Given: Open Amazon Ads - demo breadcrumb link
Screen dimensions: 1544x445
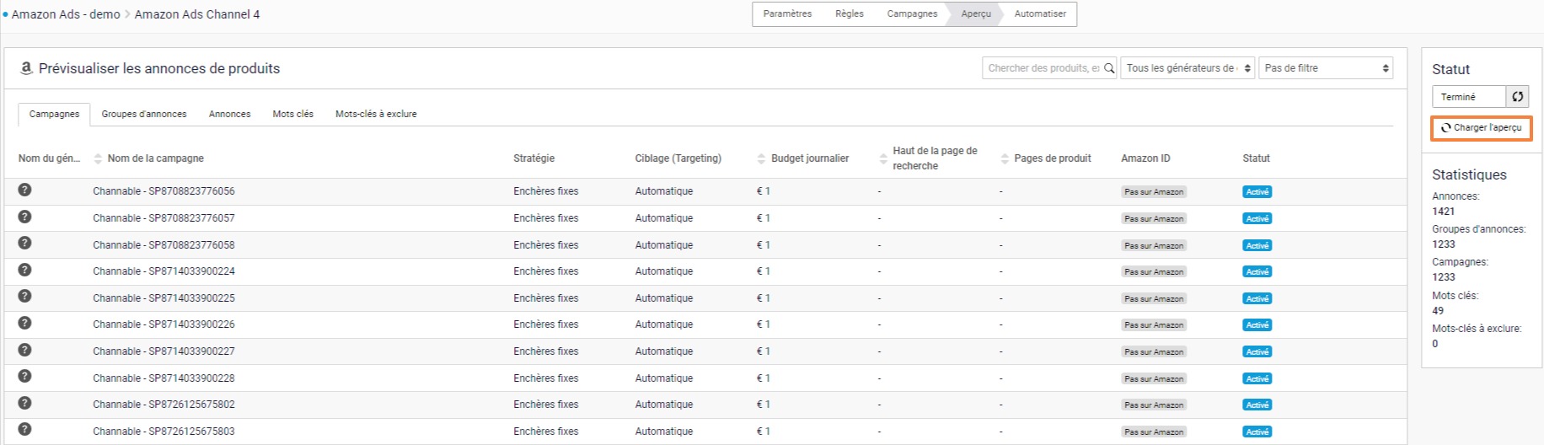Looking at the screenshot, I should point(66,14).
